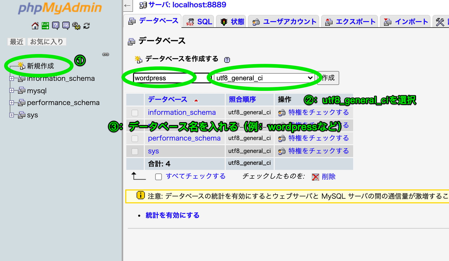Image resolution: width=449 pixels, height=261 pixels.
Task: Check the information_schema row checkbox
Action: [x=135, y=113]
